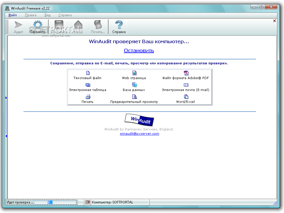
Task: Click the WinAudit title bar app icon
Action: [x=7, y=8]
